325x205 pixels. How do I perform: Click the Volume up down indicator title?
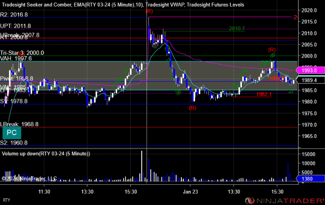46,154
